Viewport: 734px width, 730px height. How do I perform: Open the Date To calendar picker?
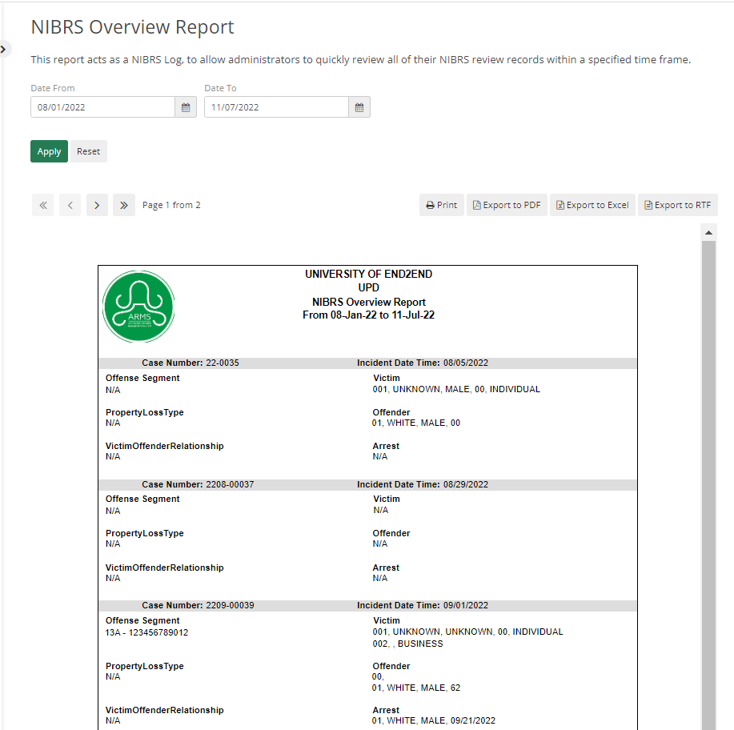click(359, 106)
